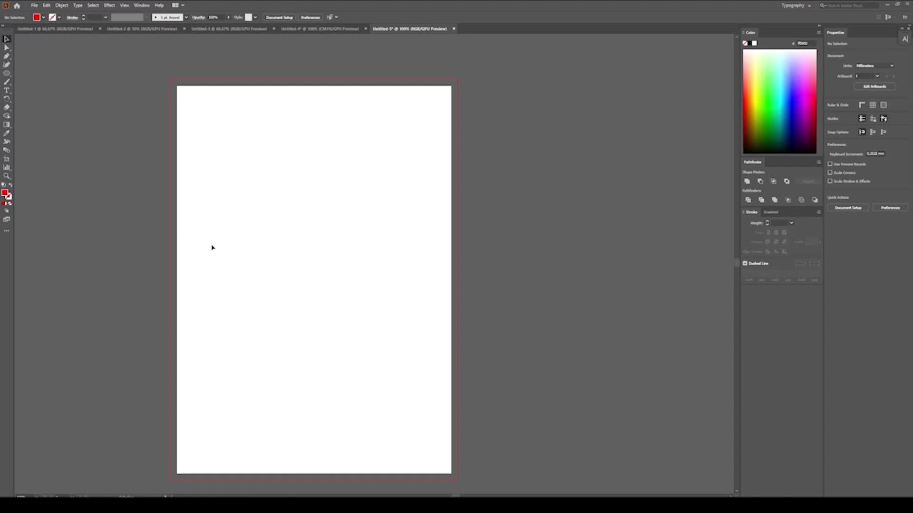Toggle Lock Guides button

873,119
